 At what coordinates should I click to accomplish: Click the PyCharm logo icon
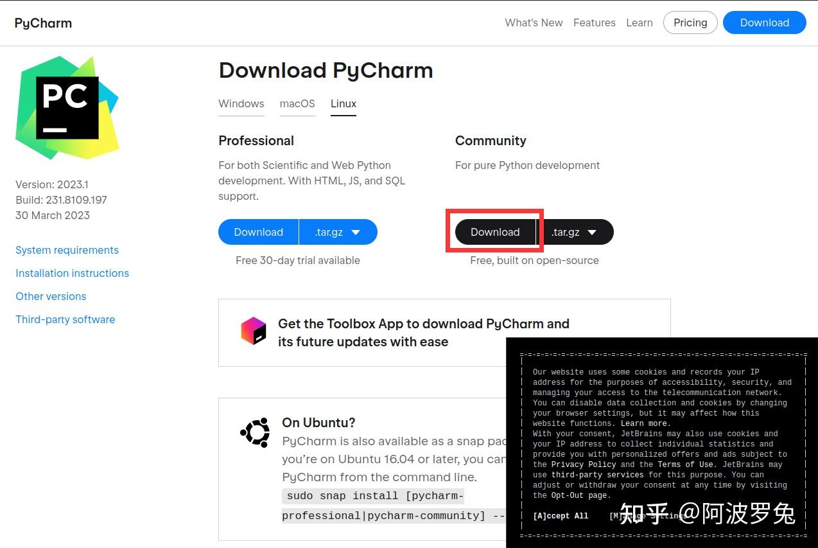(x=42, y=22)
